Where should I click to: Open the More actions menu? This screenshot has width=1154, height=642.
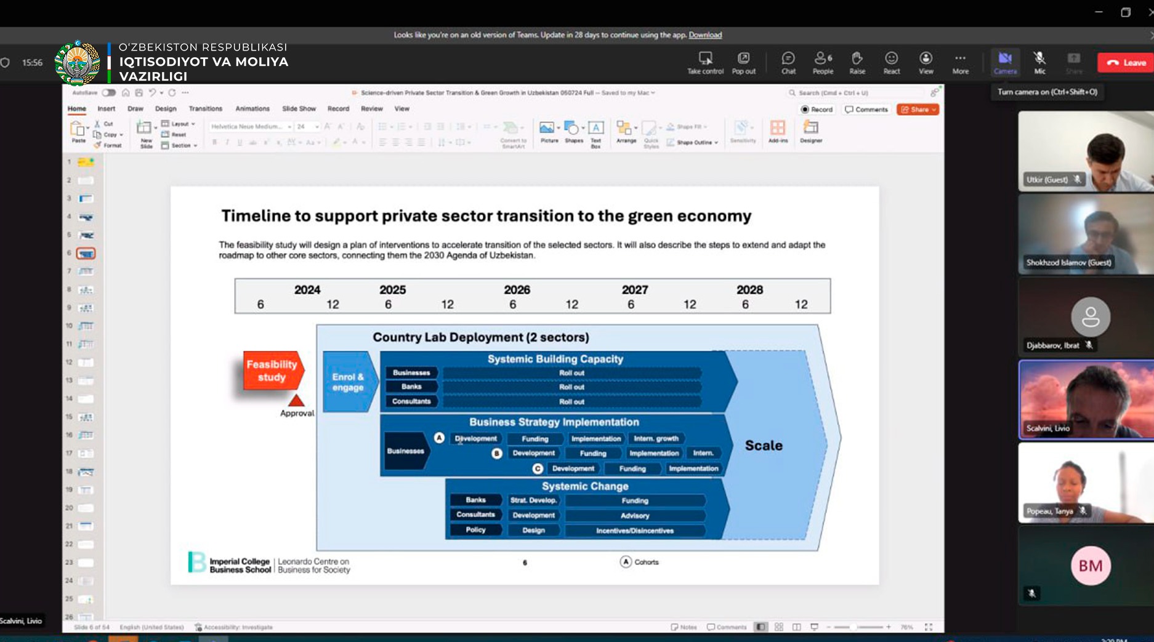960,62
